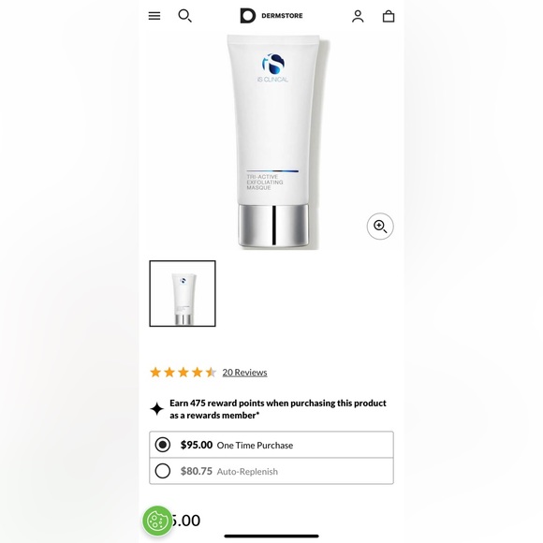Click the $95.00 price label
This screenshot has height=543, width=543.
tap(197, 445)
